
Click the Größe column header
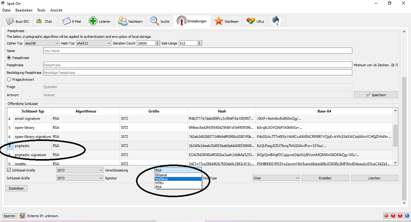154,111
